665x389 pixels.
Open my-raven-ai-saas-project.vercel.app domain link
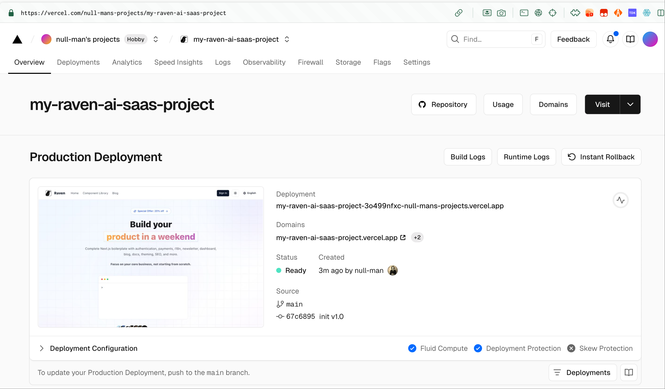(x=337, y=238)
